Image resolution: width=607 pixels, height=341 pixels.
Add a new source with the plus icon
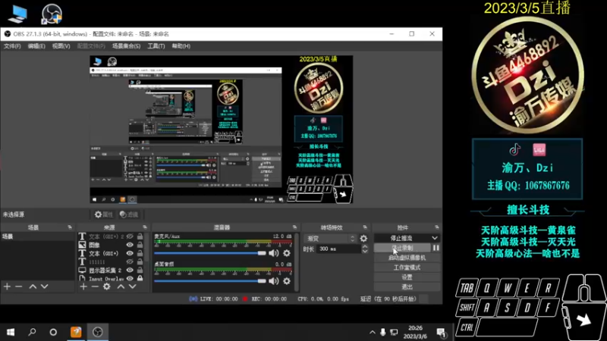[x=83, y=286]
